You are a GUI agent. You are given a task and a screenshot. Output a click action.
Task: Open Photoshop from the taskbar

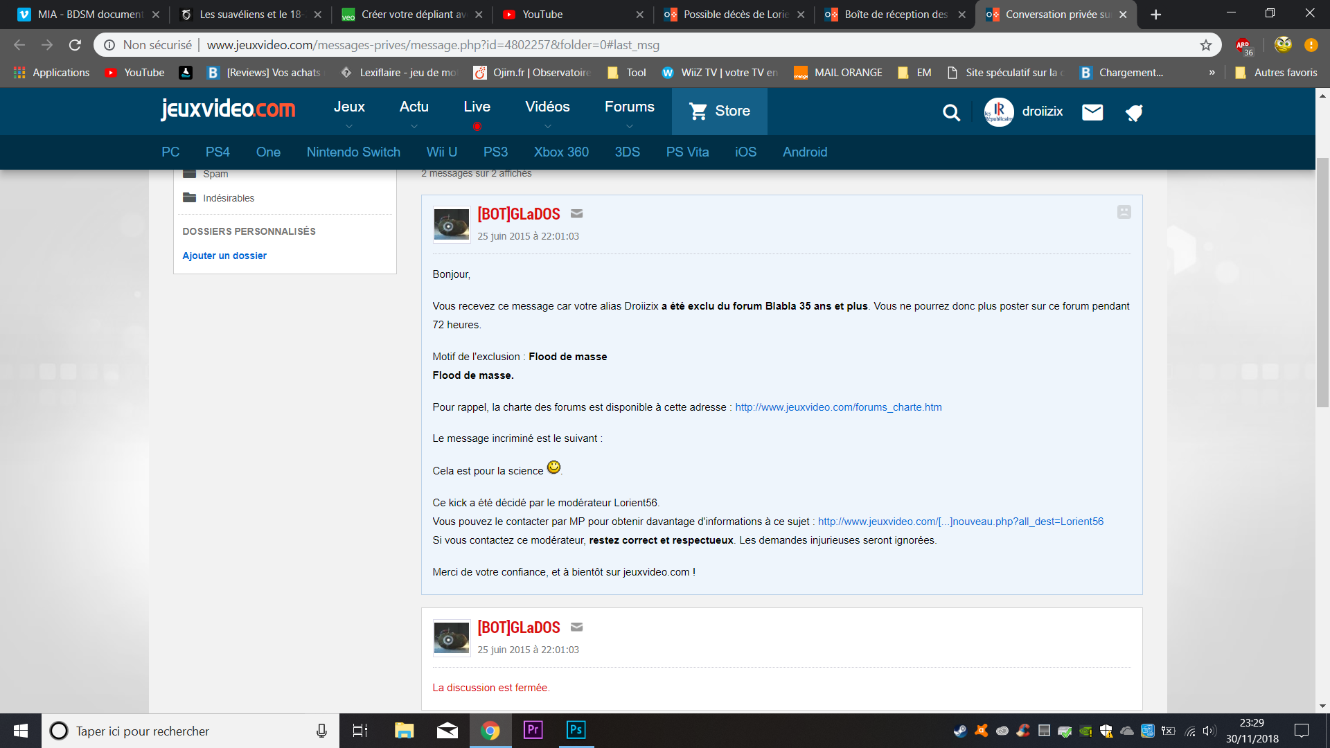click(576, 730)
